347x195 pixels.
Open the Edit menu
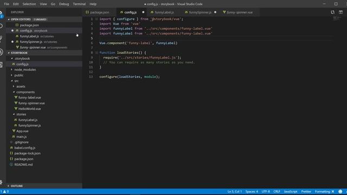point(16,4)
